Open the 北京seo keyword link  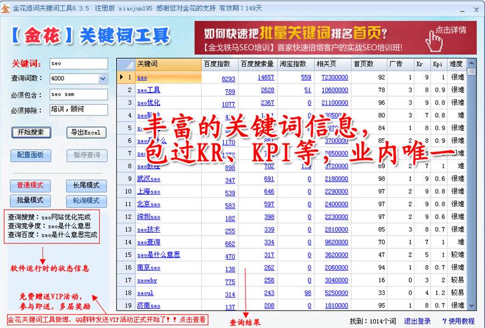pyautogui.click(x=149, y=204)
